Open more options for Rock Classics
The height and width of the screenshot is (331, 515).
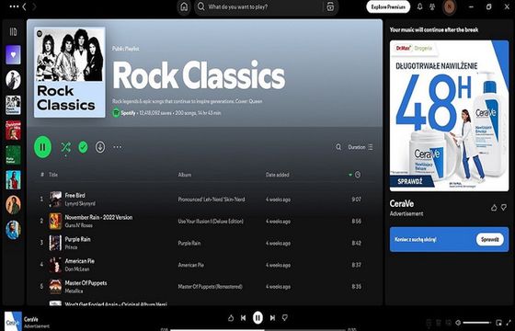tap(118, 147)
